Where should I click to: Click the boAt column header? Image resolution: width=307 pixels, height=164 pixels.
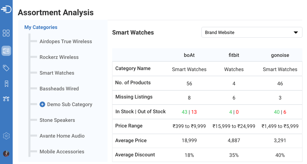189,55
